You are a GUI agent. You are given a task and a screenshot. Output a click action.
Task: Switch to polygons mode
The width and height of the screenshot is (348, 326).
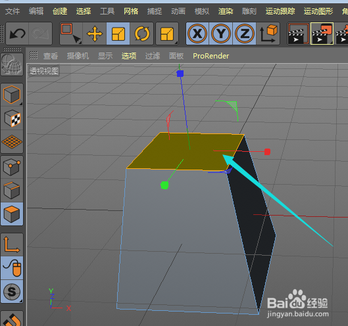coord(12,214)
